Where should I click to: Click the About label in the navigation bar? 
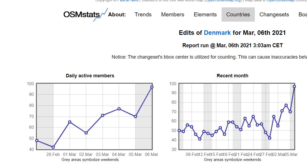(117, 15)
